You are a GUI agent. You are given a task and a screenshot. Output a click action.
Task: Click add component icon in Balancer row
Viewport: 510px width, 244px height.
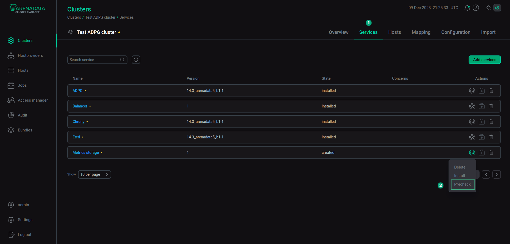coord(482,106)
